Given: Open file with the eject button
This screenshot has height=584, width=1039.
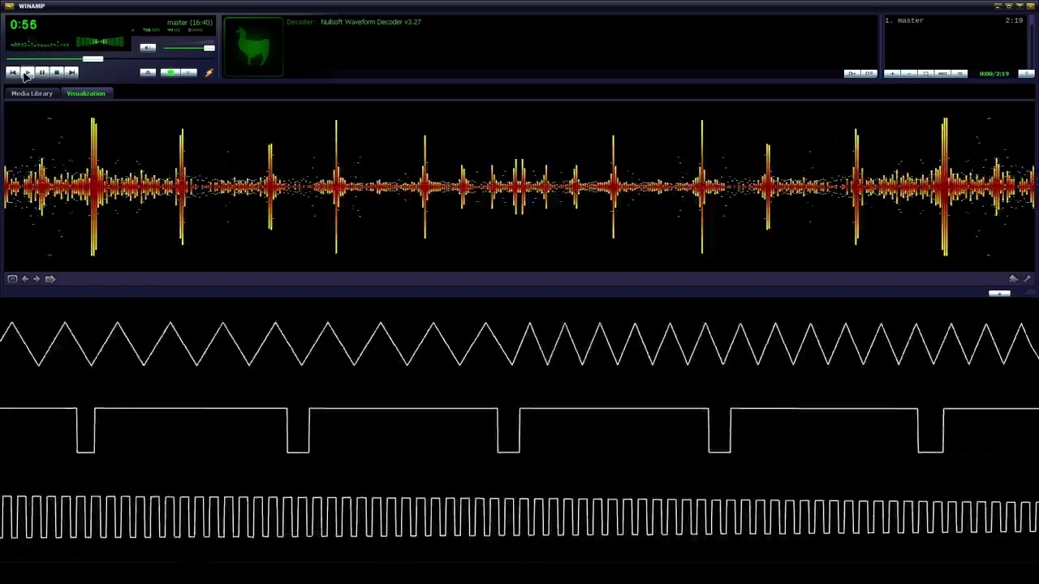Looking at the screenshot, I should (148, 73).
